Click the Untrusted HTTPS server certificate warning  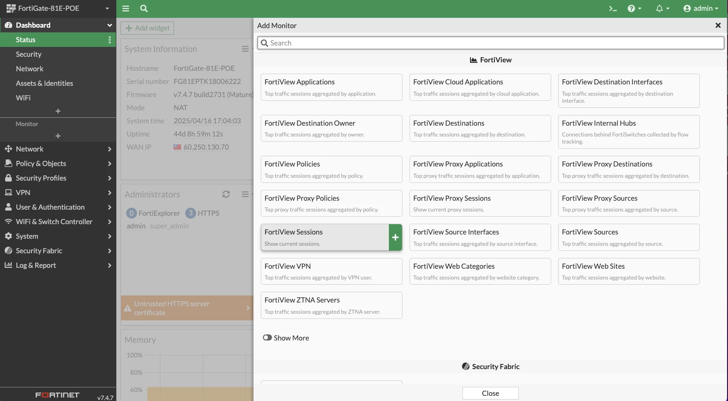(187, 308)
